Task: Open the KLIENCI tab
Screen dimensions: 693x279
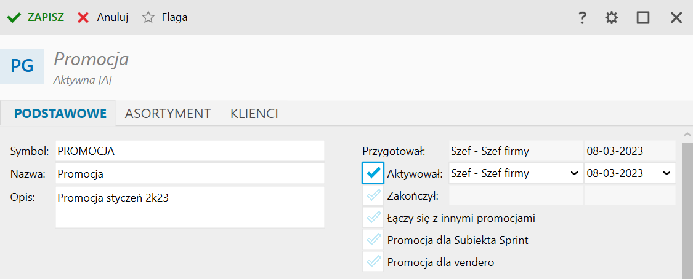Action: tap(254, 114)
